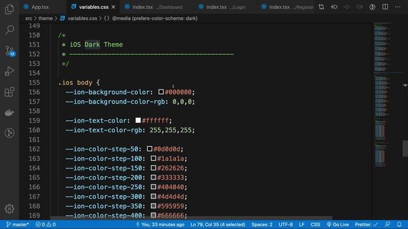
Task: Open the Search view in activity bar
Action: (10, 30)
